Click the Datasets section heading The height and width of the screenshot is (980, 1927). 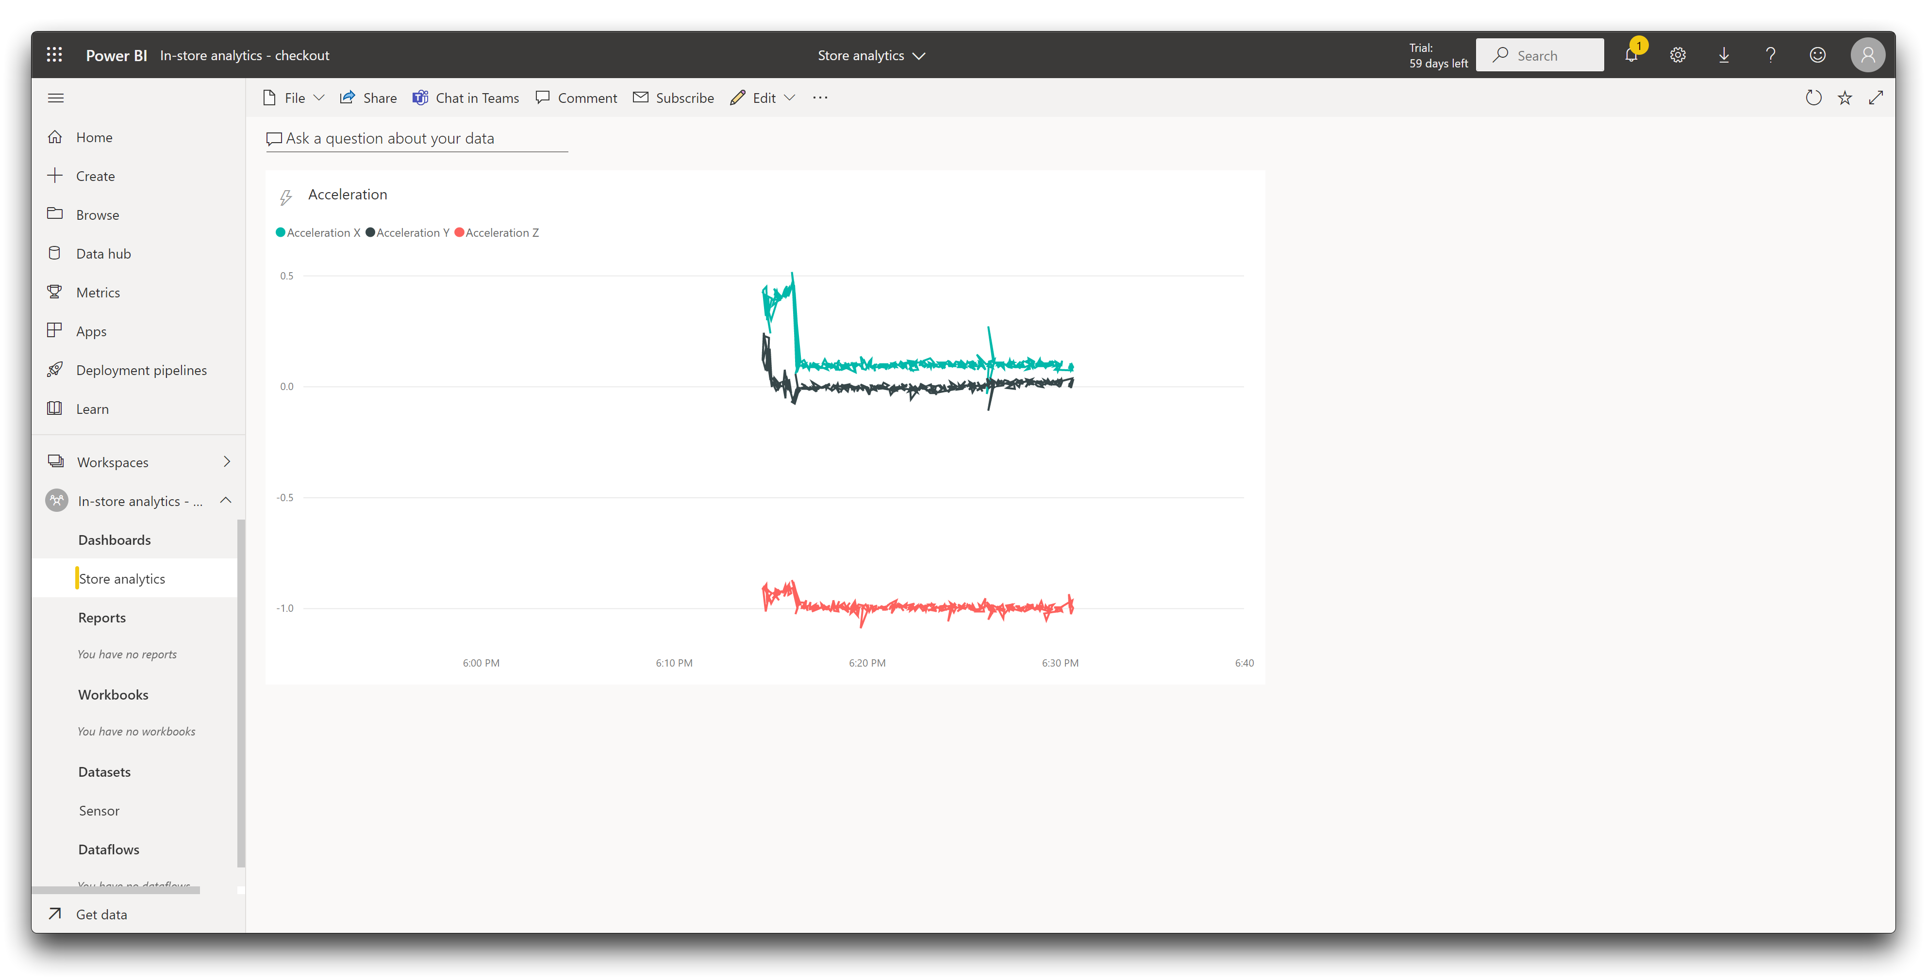click(104, 771)
